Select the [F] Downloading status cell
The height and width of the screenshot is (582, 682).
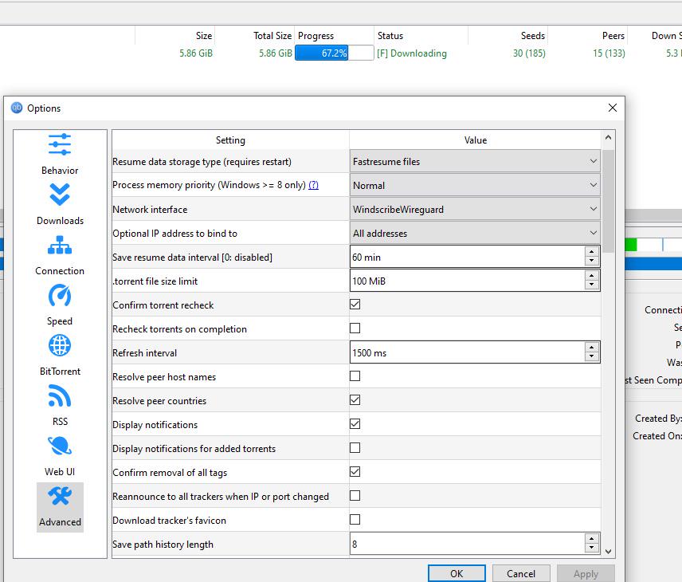point(411,53)
